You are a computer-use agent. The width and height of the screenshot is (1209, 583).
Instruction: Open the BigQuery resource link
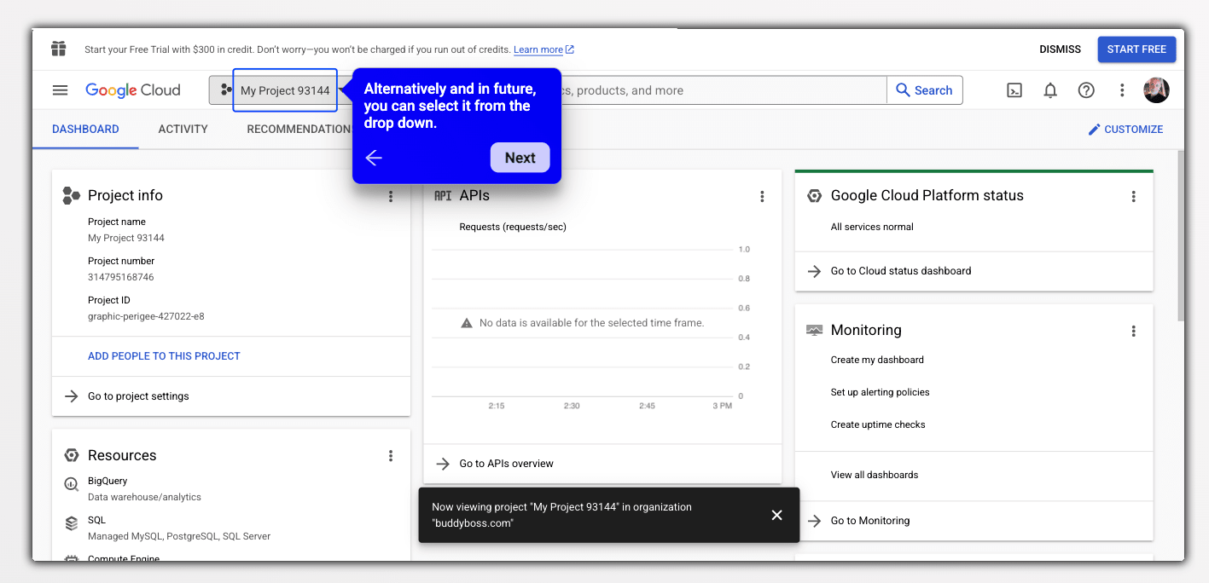(x=108, y=482)
